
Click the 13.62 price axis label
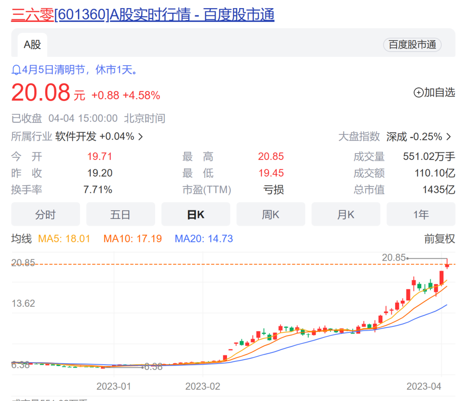coord(23,303)
